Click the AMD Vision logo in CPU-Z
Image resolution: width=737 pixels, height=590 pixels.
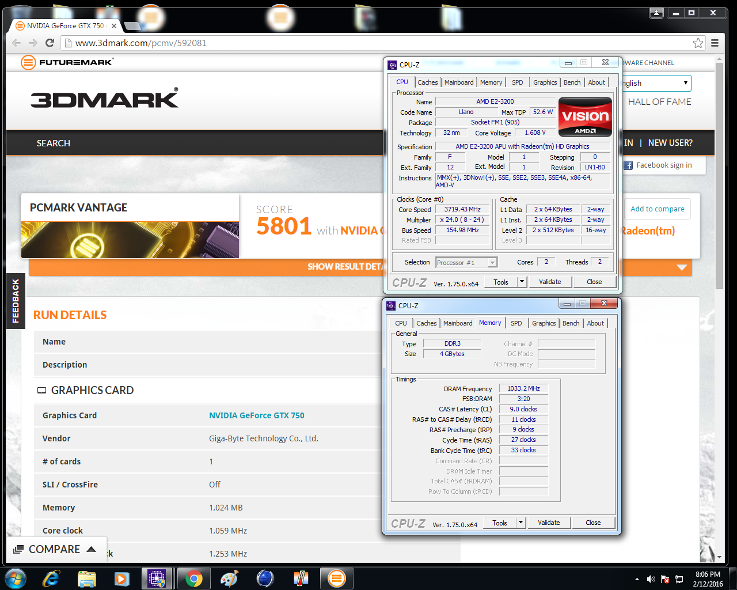pyautogui.click(x=585, y=117)
